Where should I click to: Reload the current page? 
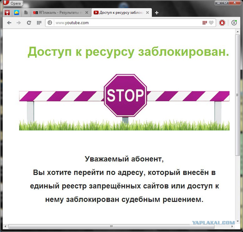point(29,23)
